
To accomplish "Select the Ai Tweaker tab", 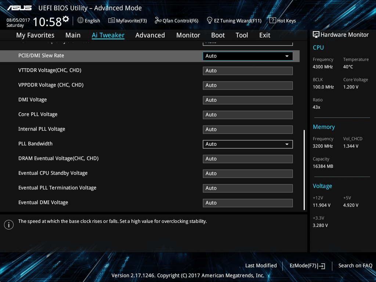I will tap(108, 35).
